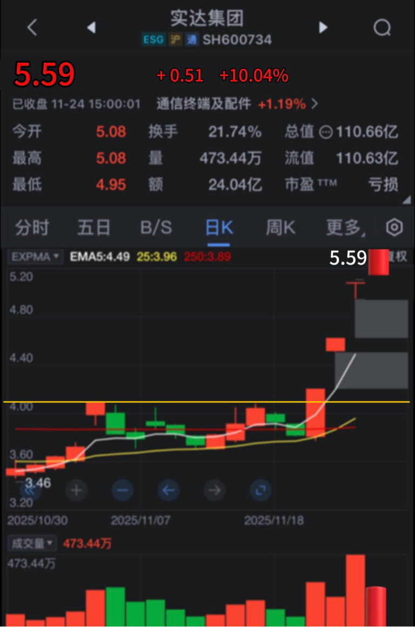This screenshot has height=627, width=415.
Task: Tap the 沪 market badge
Action: (175, 40)
